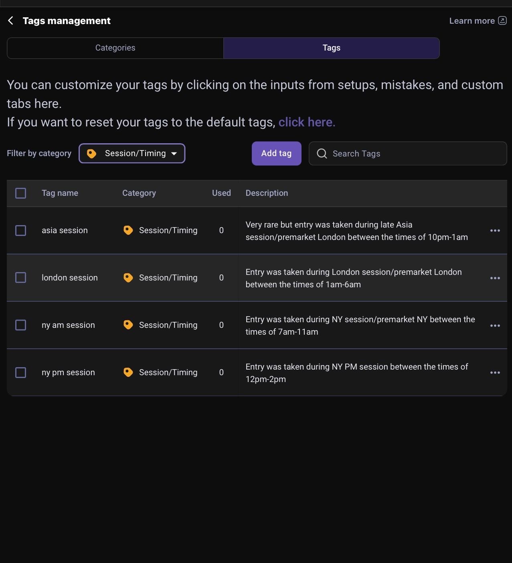Open the Session/Timing category filter dropdown

[132, 153]
